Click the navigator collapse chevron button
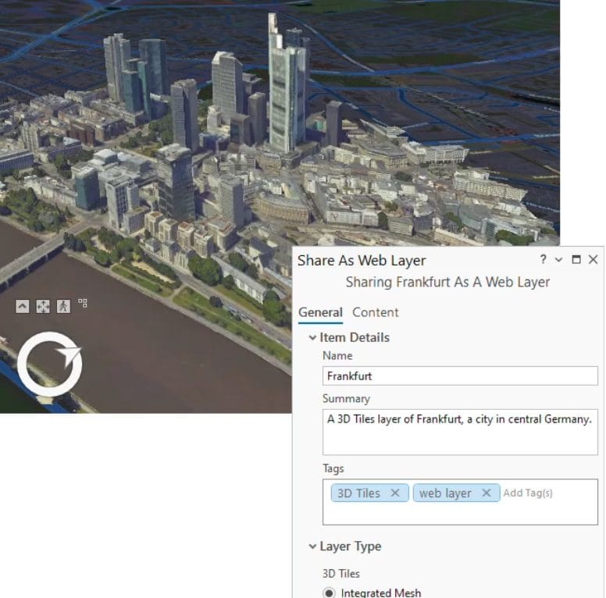Viewport: 606px width, 598px height. (x=22, y=307)
